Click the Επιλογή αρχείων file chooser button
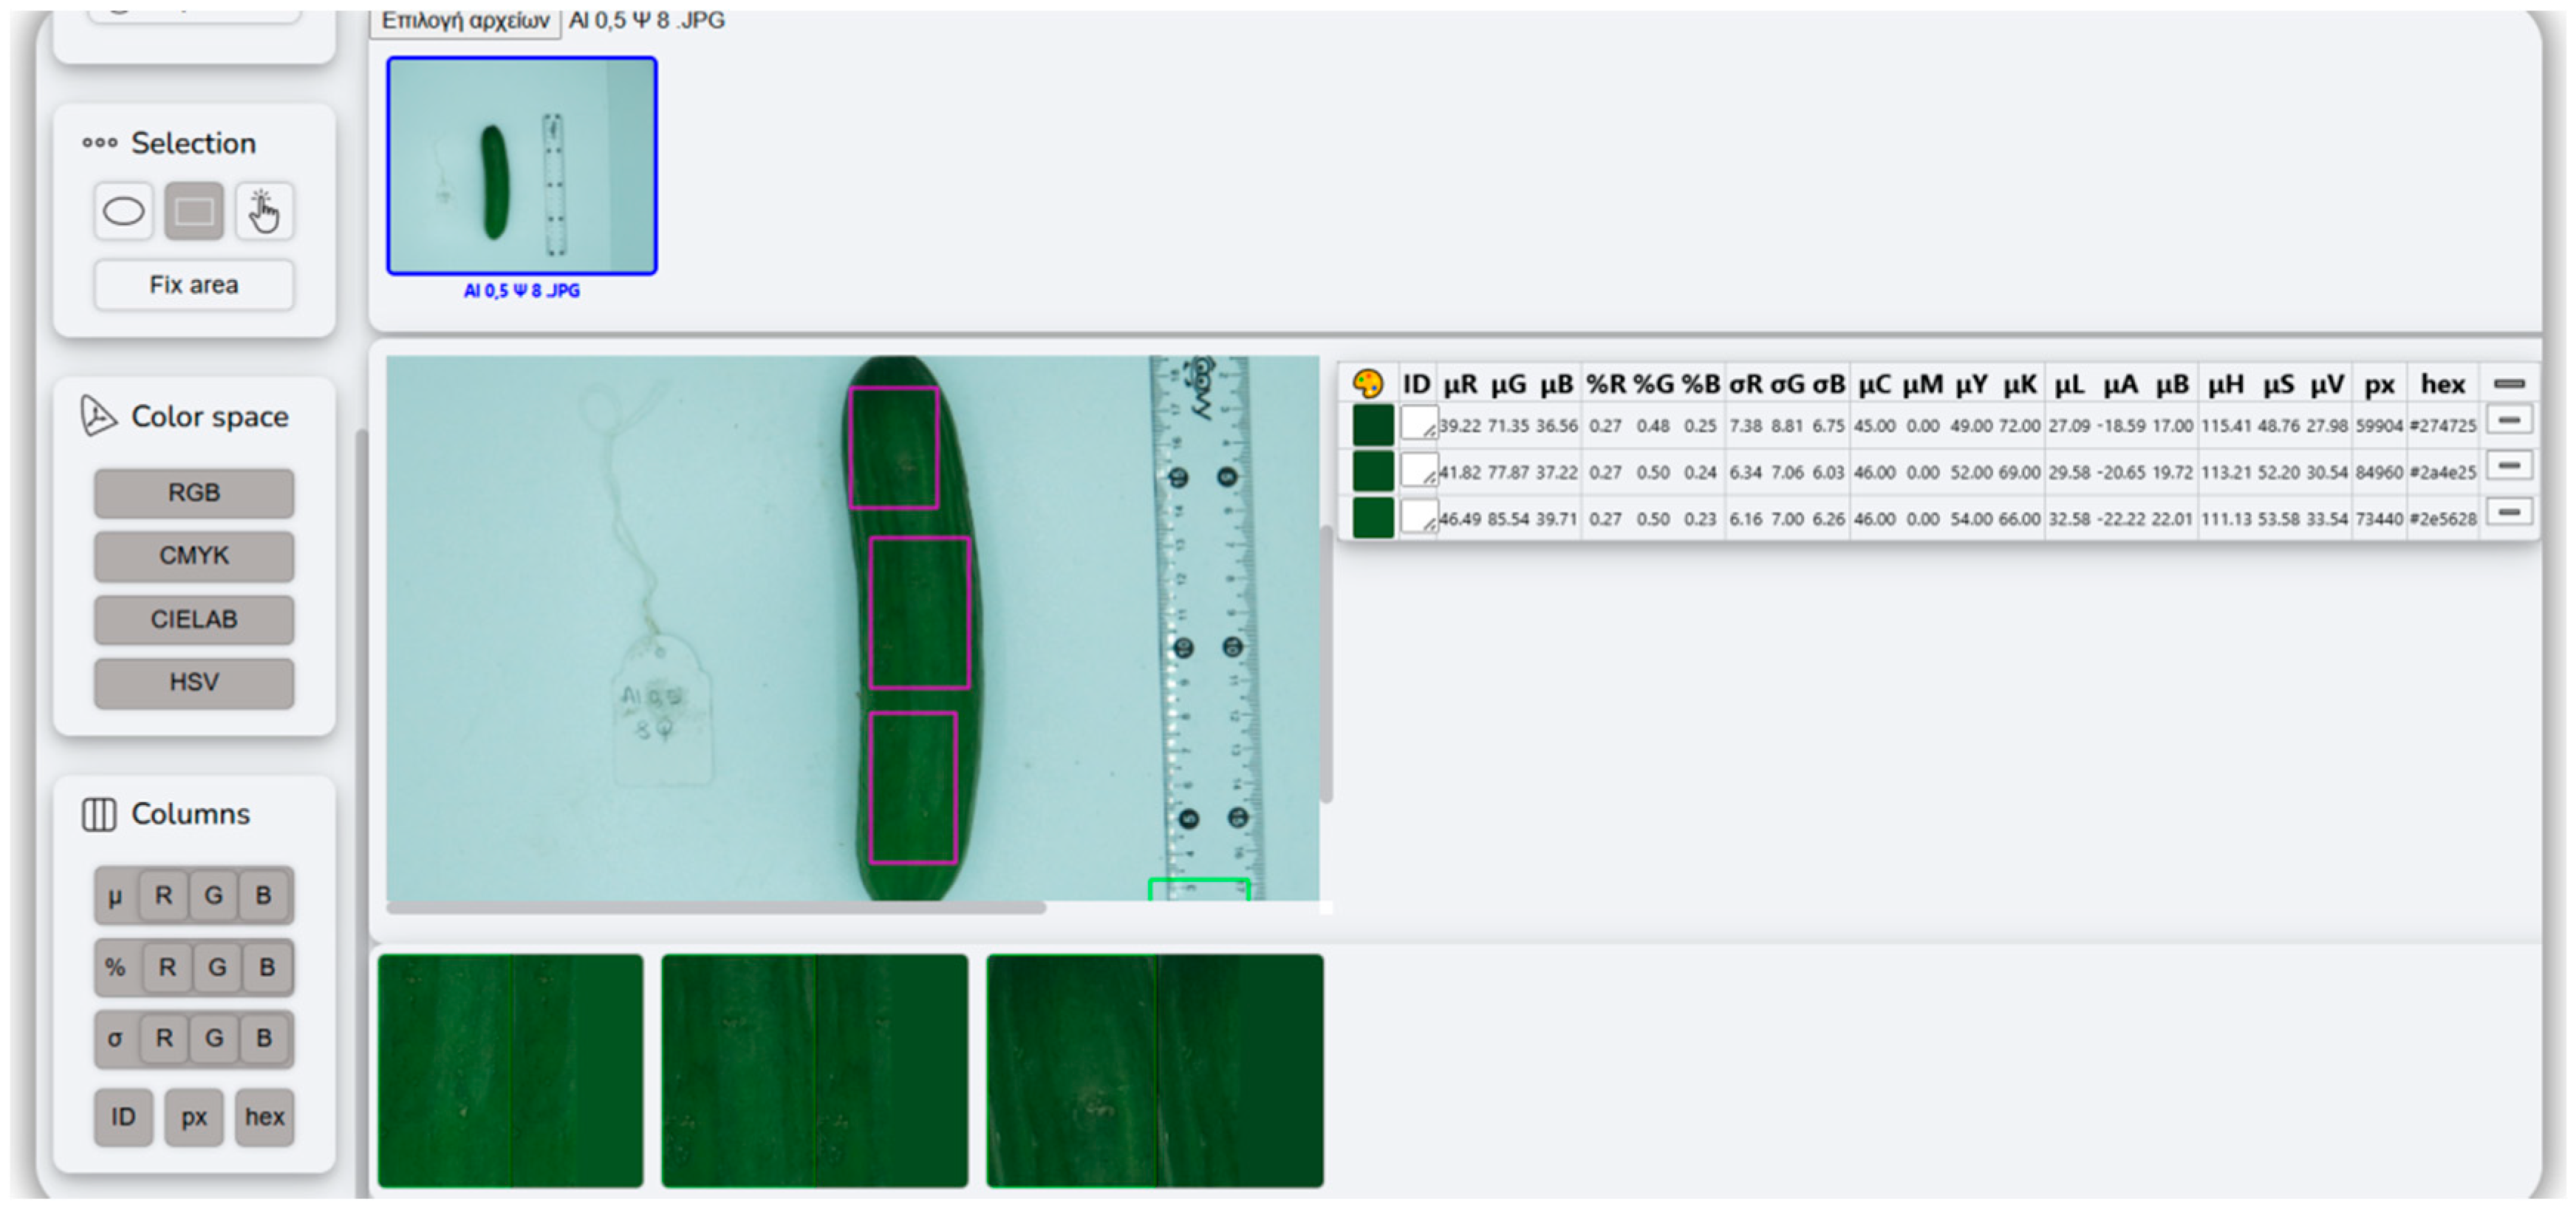2576x1210 pixels. point(465,21)
